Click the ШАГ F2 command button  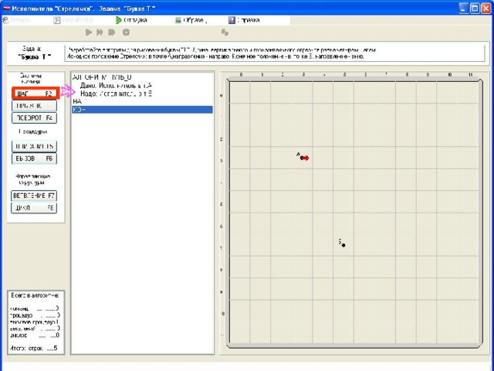coord(36,94)
